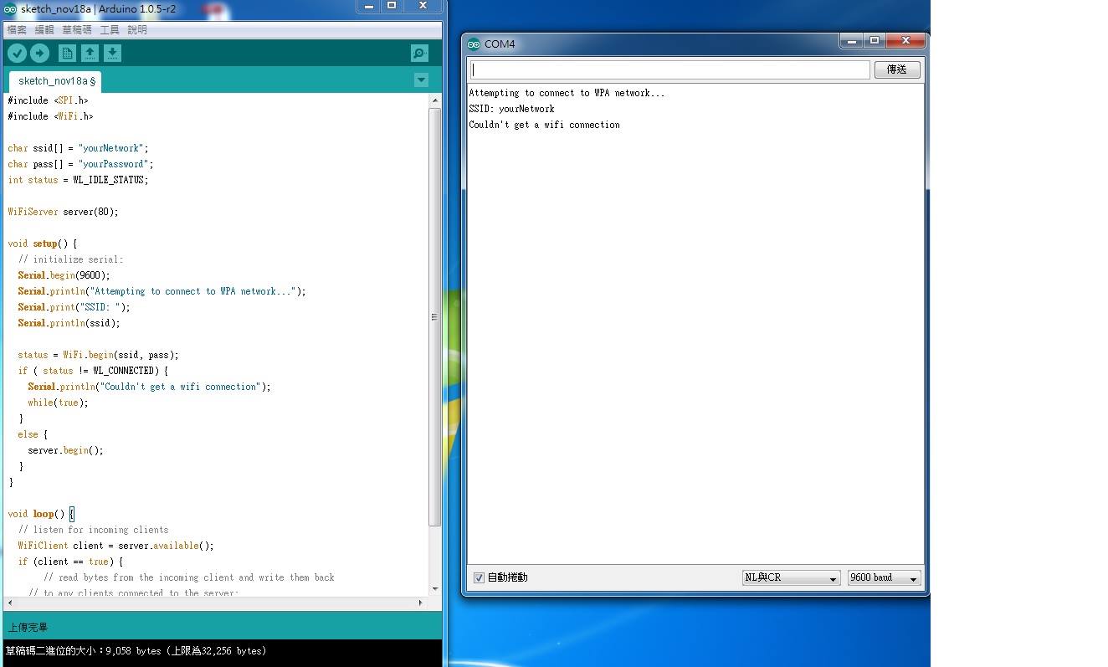Click the line 'char ssid[] = "yourNetwork";'
The height and width of the screenshot is (667, 1108).
(78, 148)
